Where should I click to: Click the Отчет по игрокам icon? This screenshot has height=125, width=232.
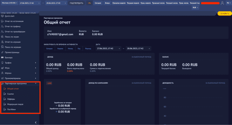(2, 42)
